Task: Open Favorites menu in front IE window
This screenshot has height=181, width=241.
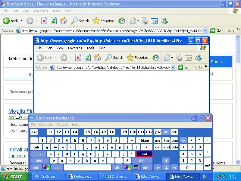Action: click(75, 48)
